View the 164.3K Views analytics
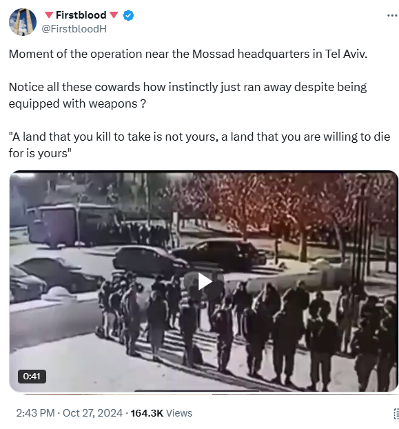 (x=161, y=413)
